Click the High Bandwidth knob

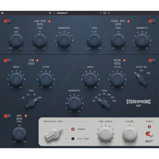(x=74, y=103)
